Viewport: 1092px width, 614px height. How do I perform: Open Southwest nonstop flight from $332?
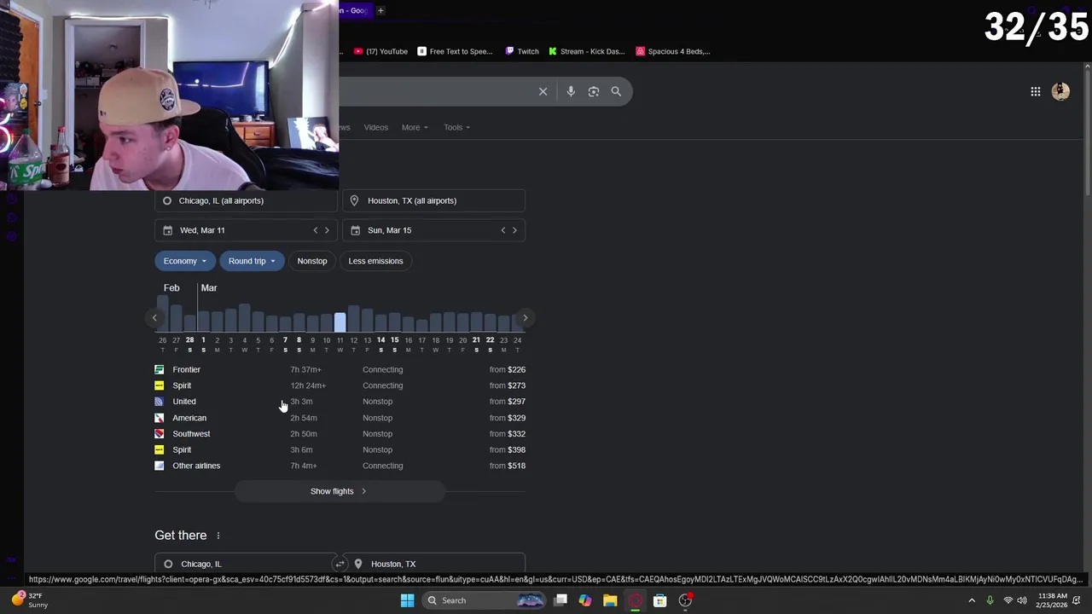point(340,433)
